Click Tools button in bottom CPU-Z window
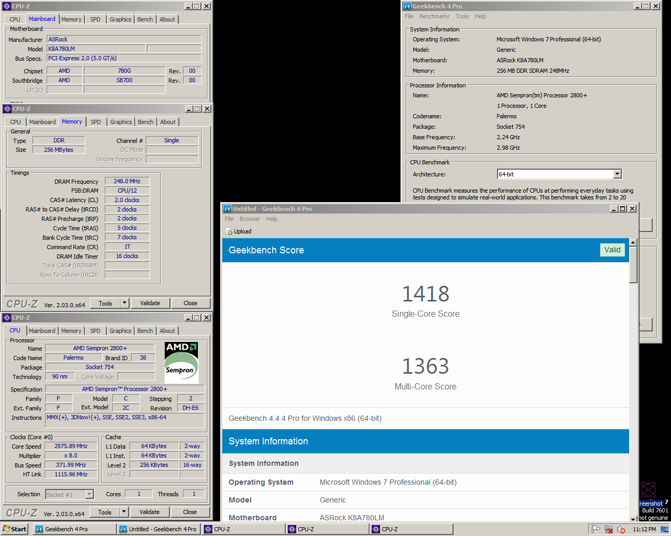671x536 pixels. 105,512
